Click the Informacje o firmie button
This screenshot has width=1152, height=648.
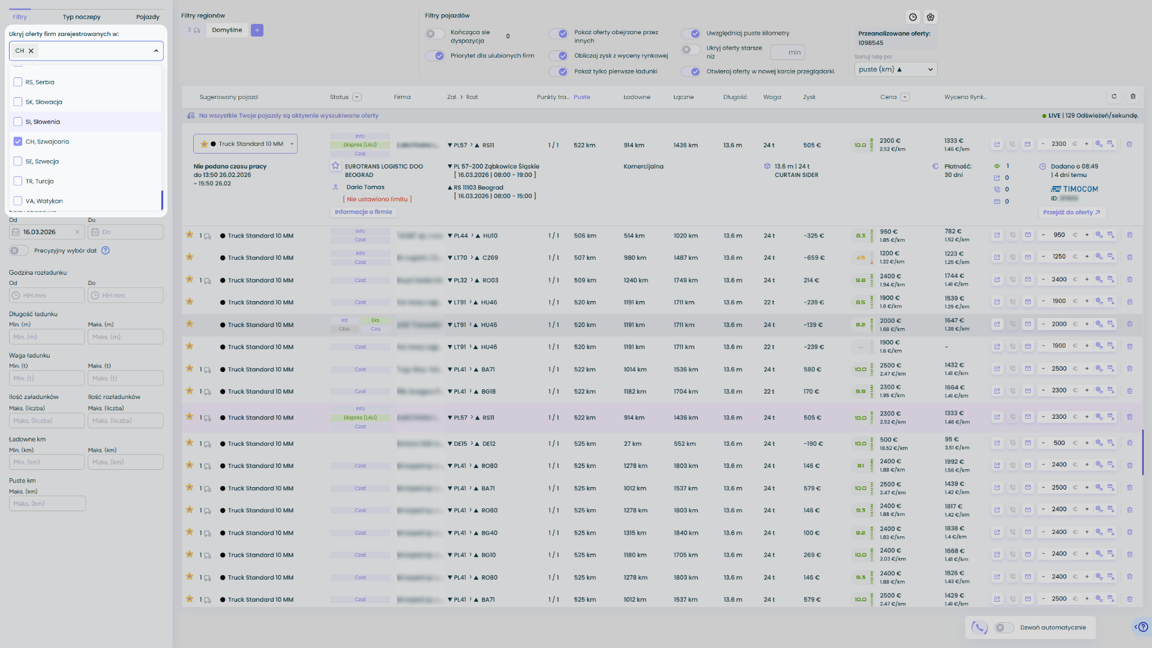[x=363, y=212]
